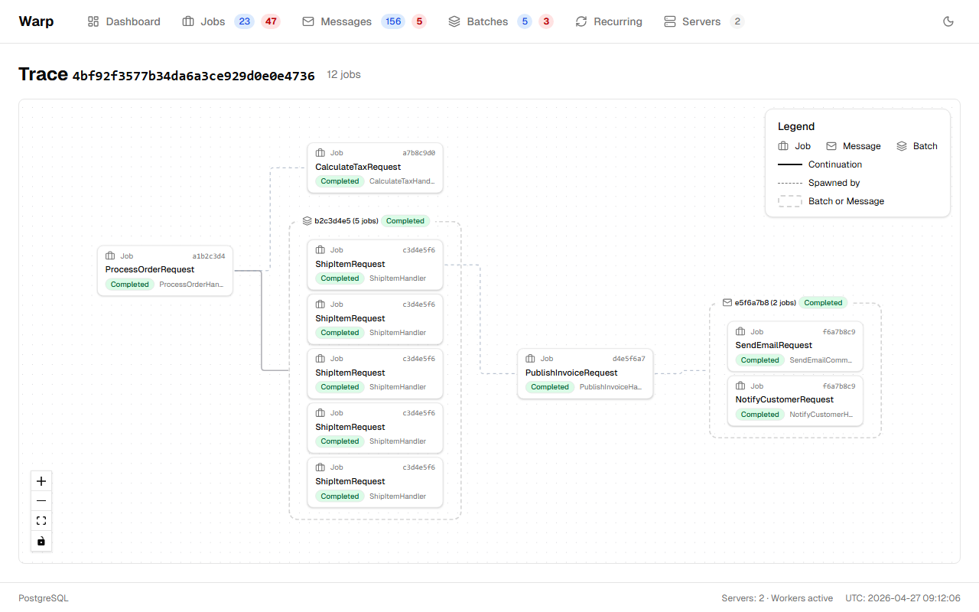
Task: Go to the Messages page
Action: click(337, 21)
